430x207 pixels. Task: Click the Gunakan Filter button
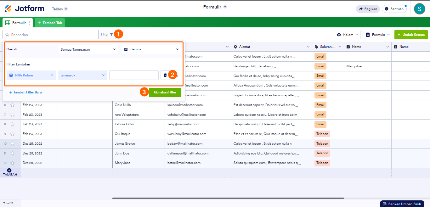tap(165, 92)
